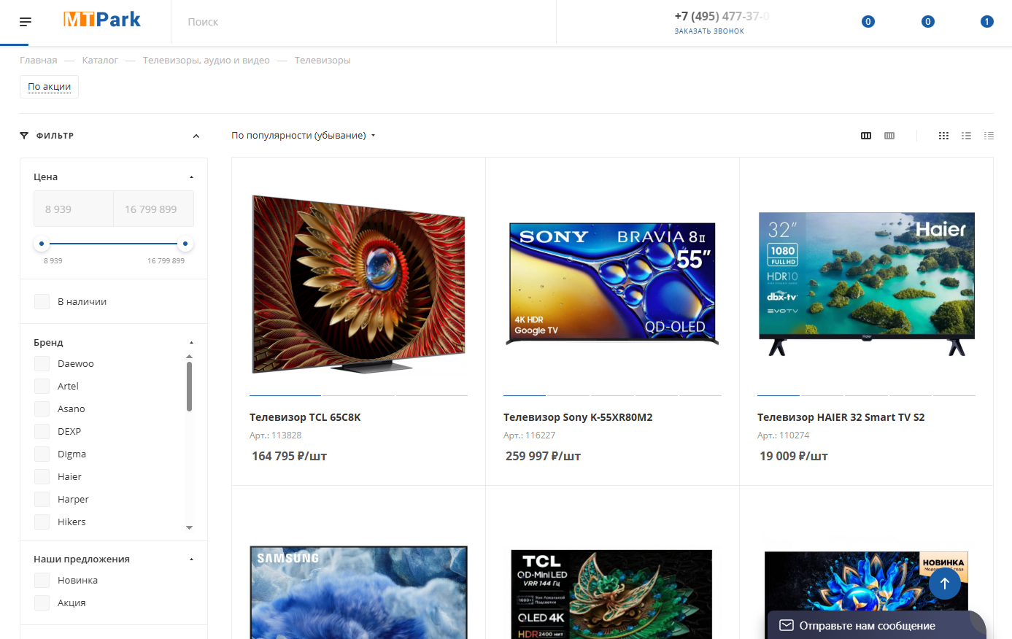Click the "По акции" filter button

[x=49, y=87]
